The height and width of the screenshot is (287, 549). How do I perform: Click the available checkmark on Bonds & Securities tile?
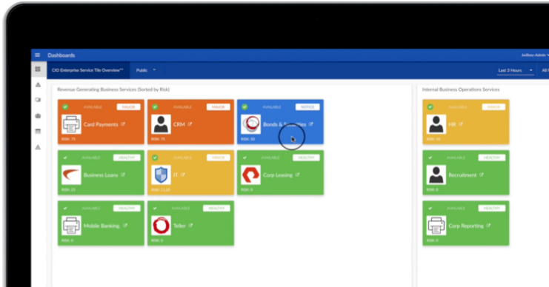coord(244,107)
